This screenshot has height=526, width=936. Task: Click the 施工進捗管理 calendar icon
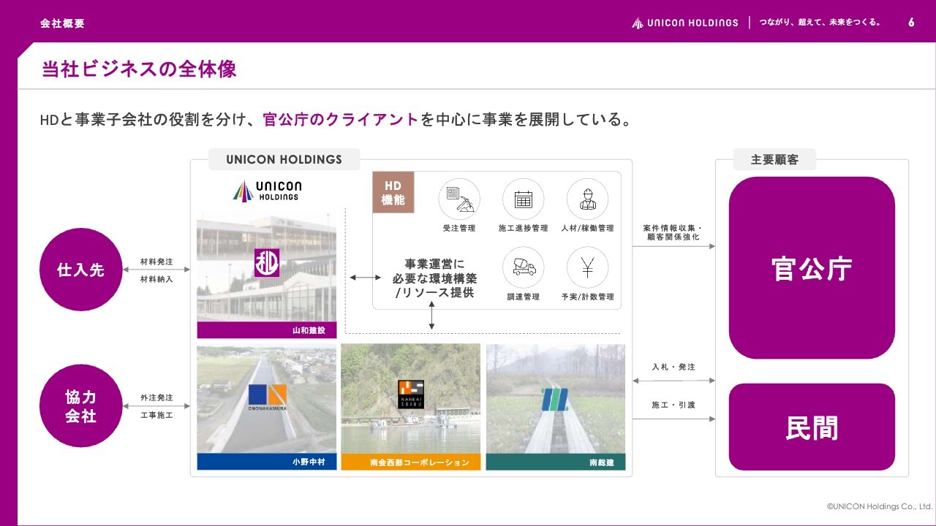[x=523, y=199]
